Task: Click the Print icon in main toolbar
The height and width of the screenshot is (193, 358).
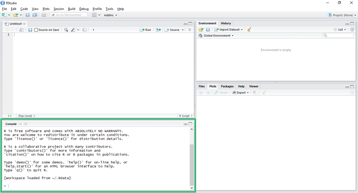Action: [43, 15]
